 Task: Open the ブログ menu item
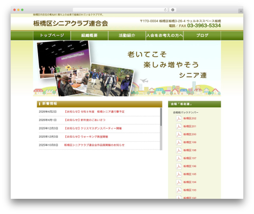(x=202, y=35)
